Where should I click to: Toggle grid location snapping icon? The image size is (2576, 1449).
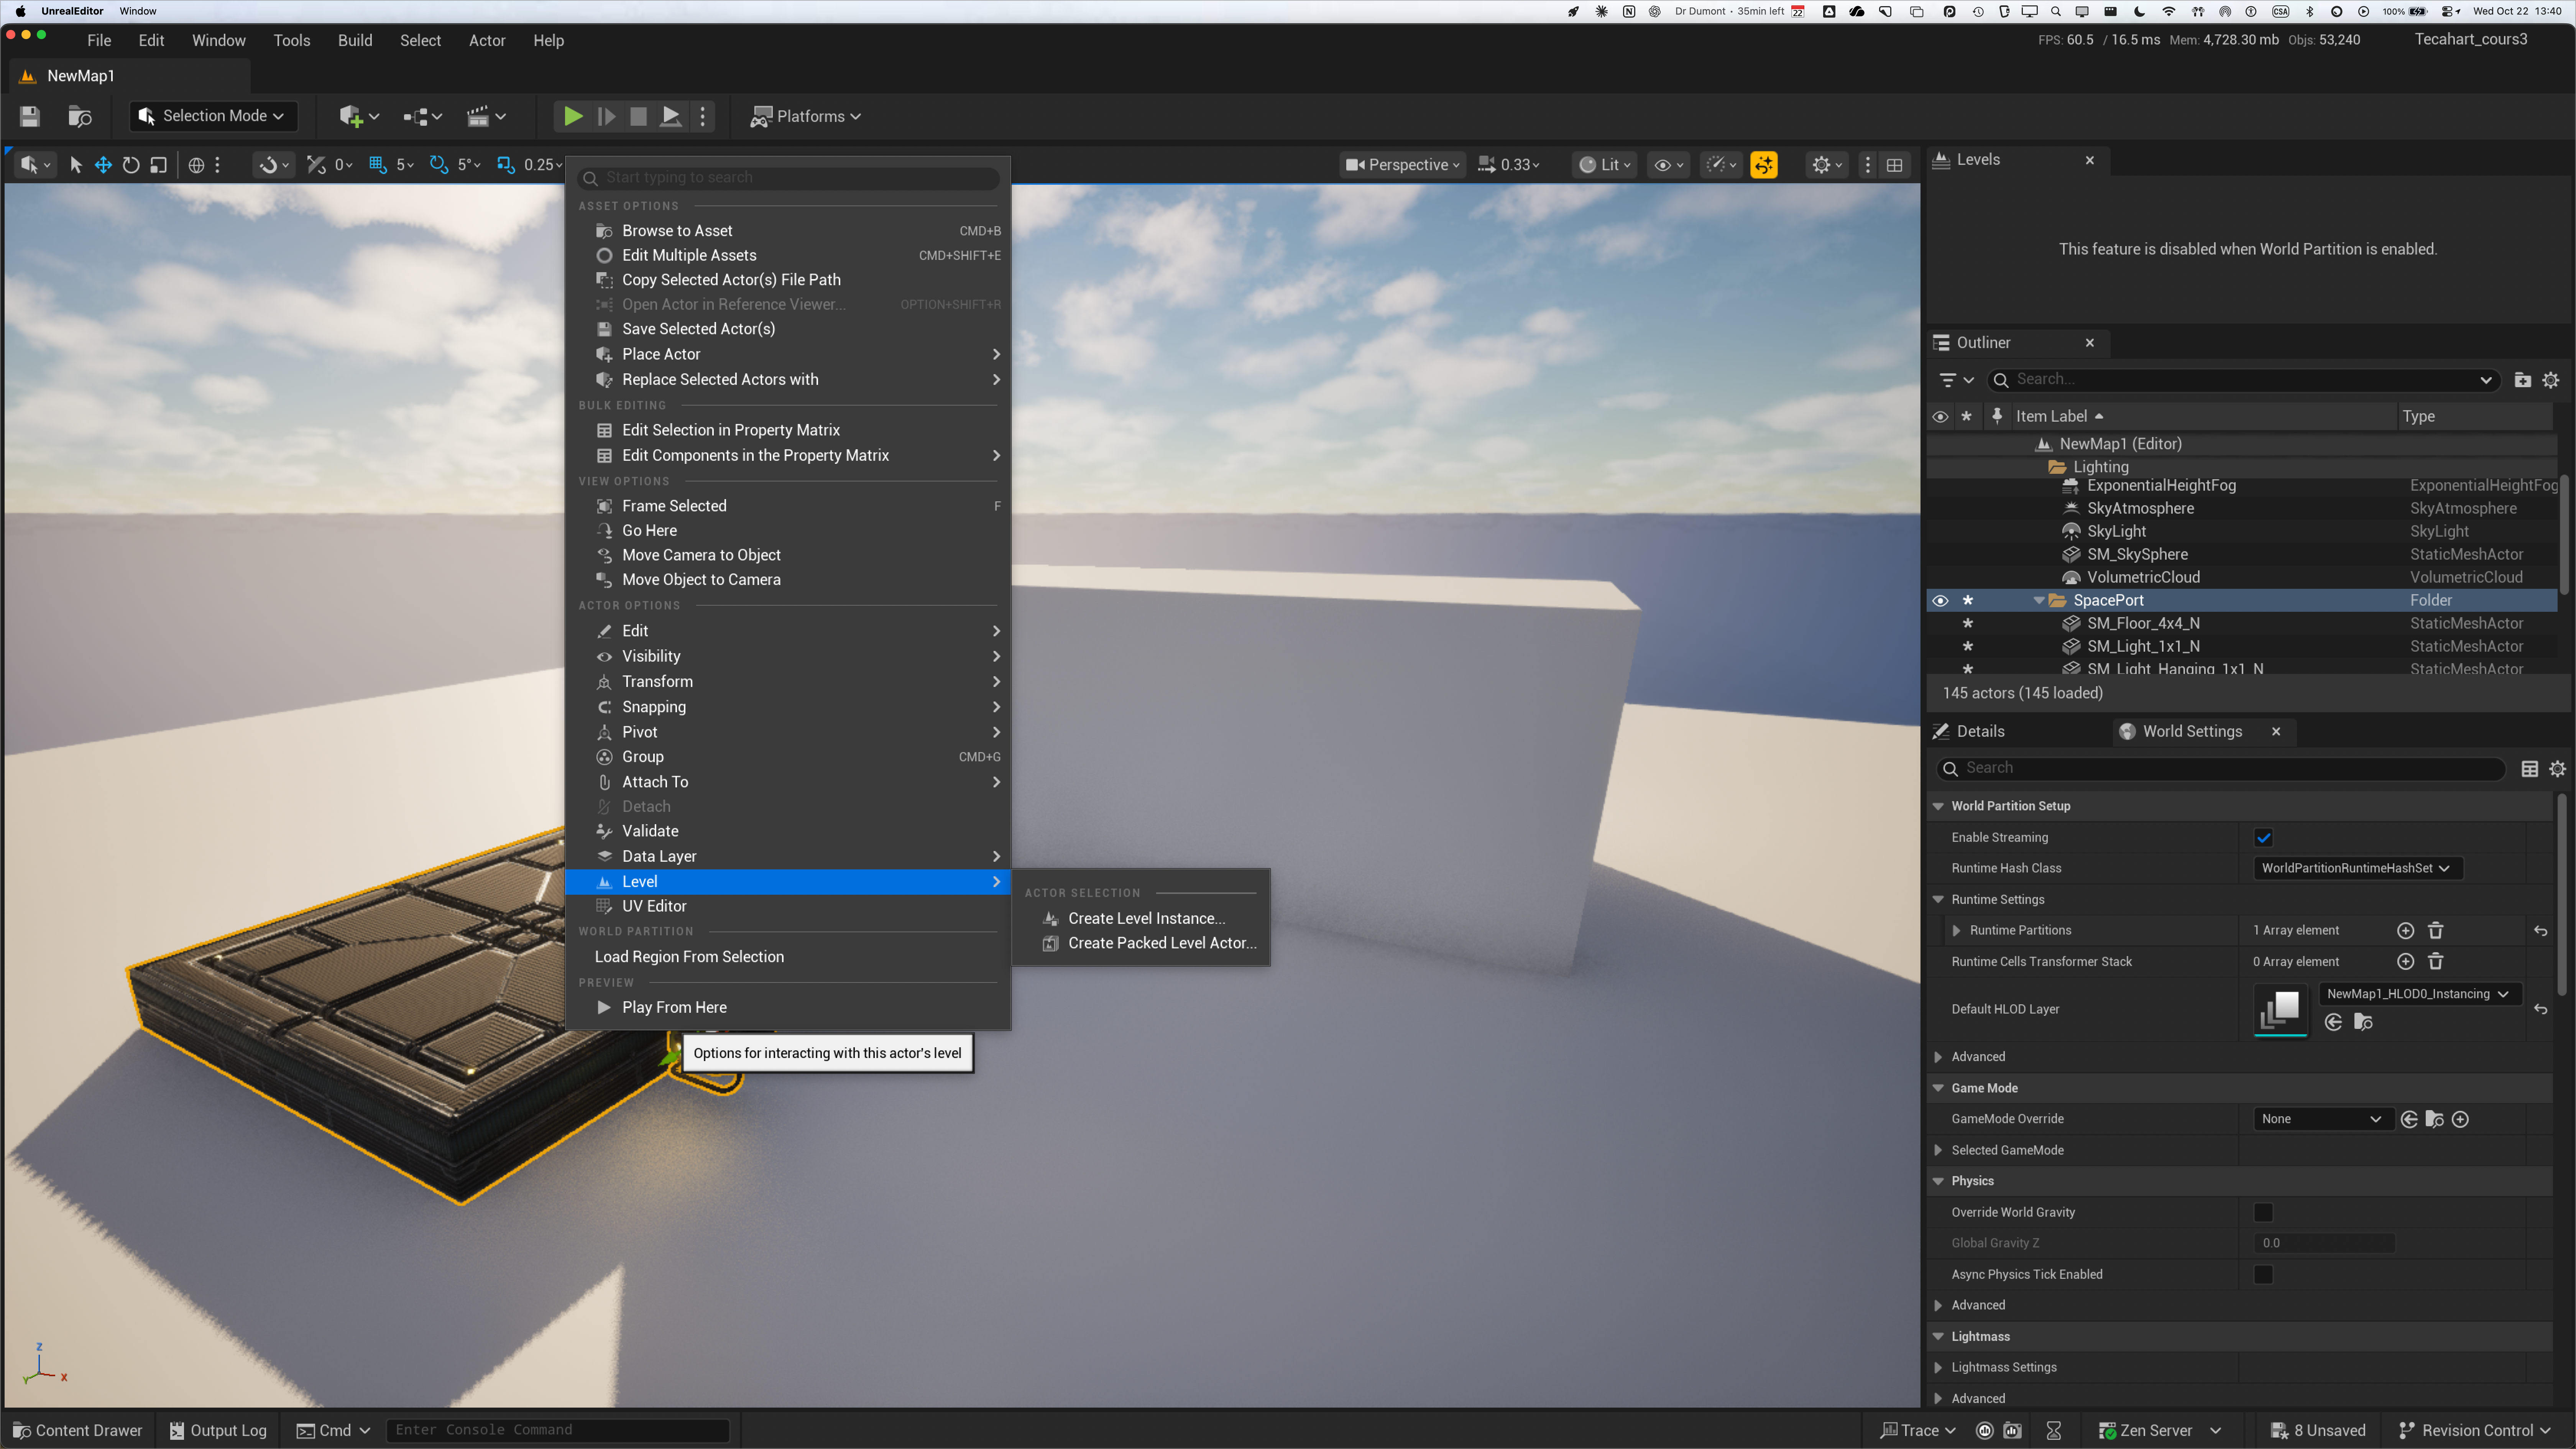pos(377,165)
